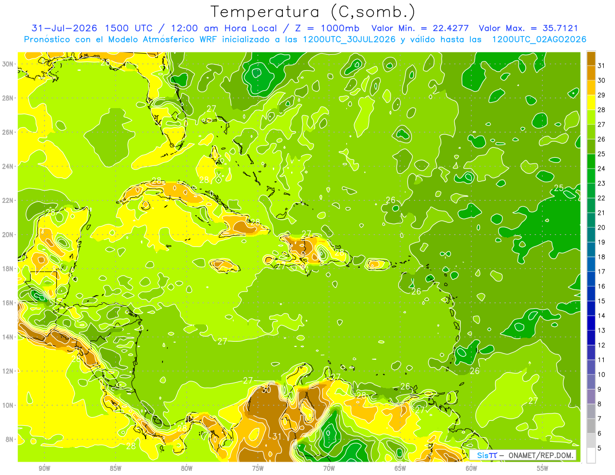Click the "24" label on the color scale

601,168
